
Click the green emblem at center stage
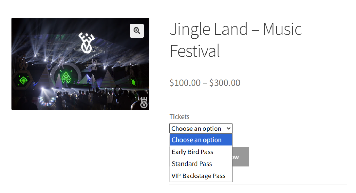tap(66, 78)
